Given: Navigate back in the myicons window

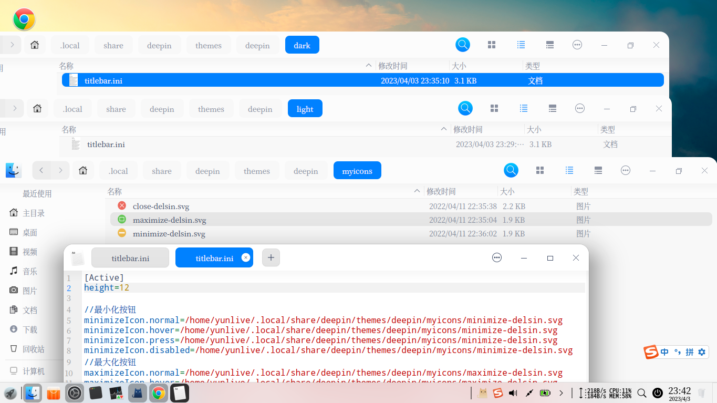Looking at the screenshot, I should (x=41, y=171).
